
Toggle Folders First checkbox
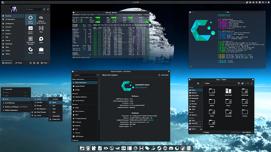50,119
